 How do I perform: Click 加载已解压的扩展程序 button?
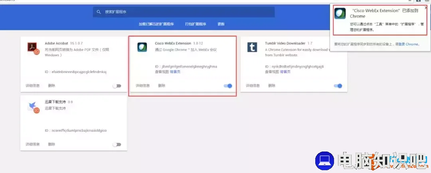click(156, 24)
